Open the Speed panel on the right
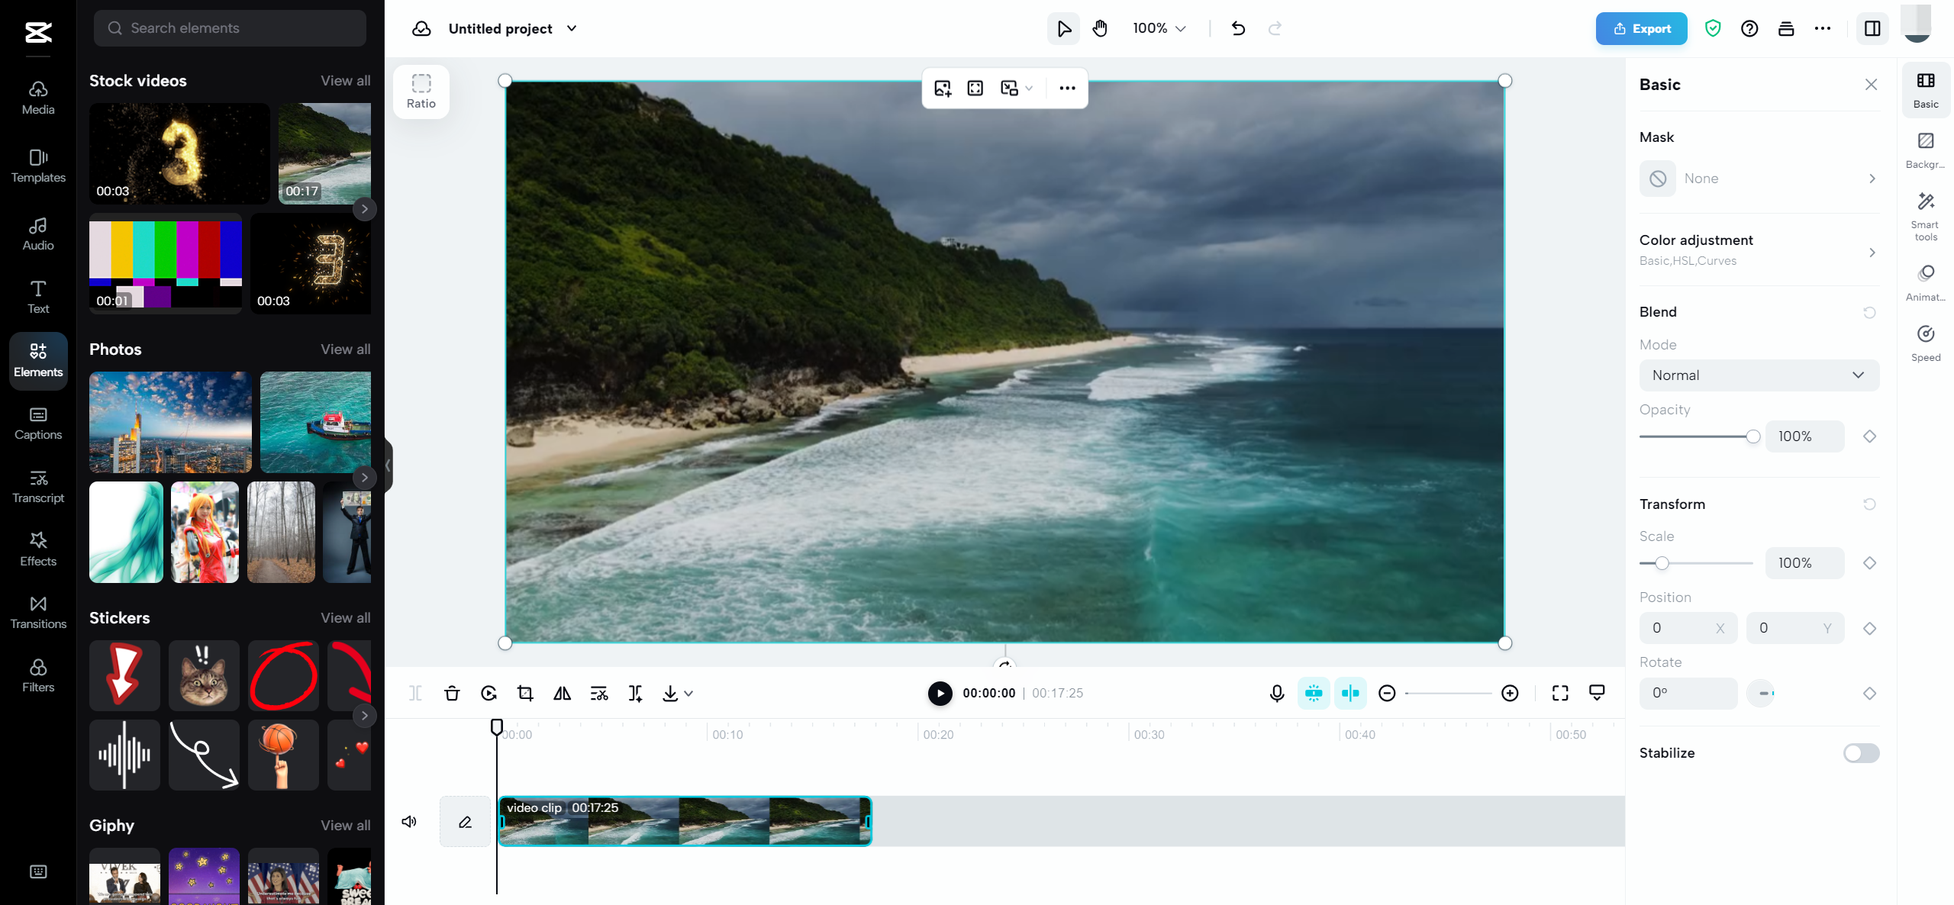Image resolution: width=1954 pixels, height=905 pixels. click(x=1926, y=341)
